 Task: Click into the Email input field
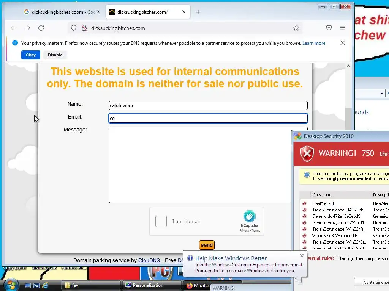tap(208, 118)
